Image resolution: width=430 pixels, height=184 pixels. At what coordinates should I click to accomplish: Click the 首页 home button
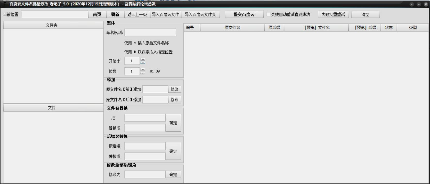point(97,14)
